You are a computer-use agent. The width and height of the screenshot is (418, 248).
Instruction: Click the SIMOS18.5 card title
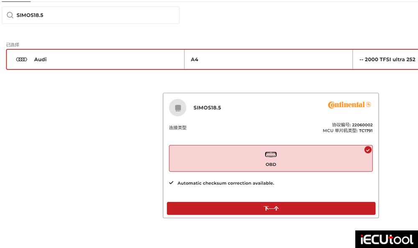(207, 108)
